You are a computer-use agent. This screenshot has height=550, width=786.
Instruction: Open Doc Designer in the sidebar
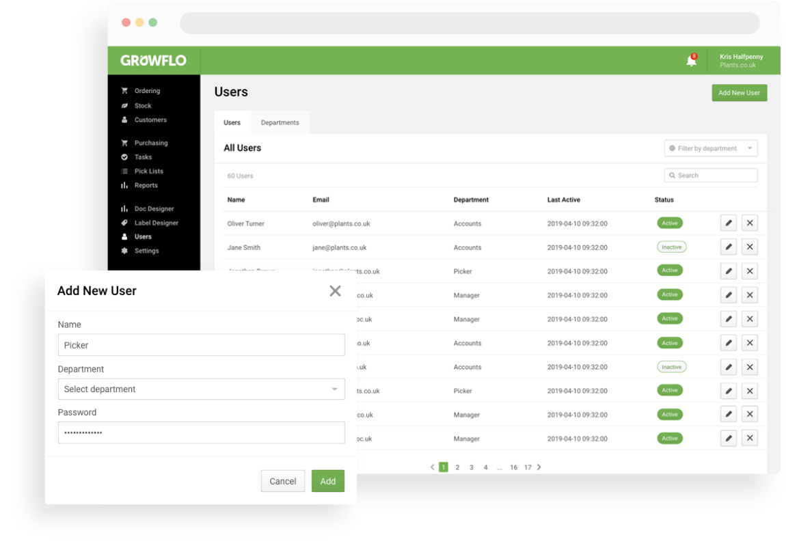coord(154,208)
